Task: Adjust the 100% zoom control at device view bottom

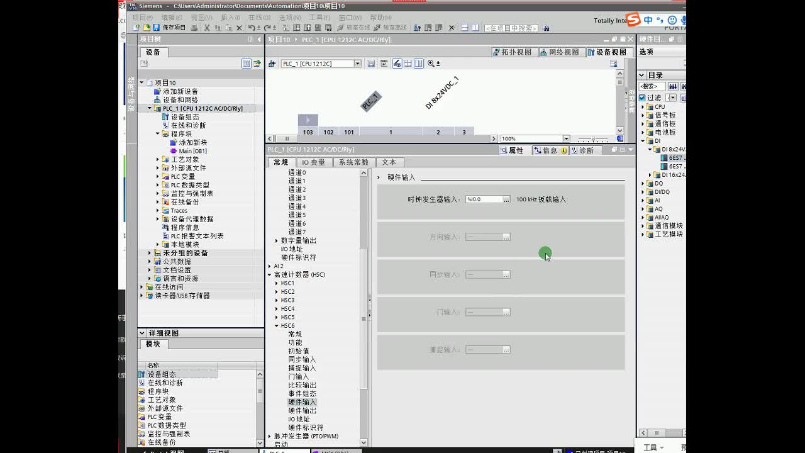Action: pyautogui.click(x=531, y=138)
